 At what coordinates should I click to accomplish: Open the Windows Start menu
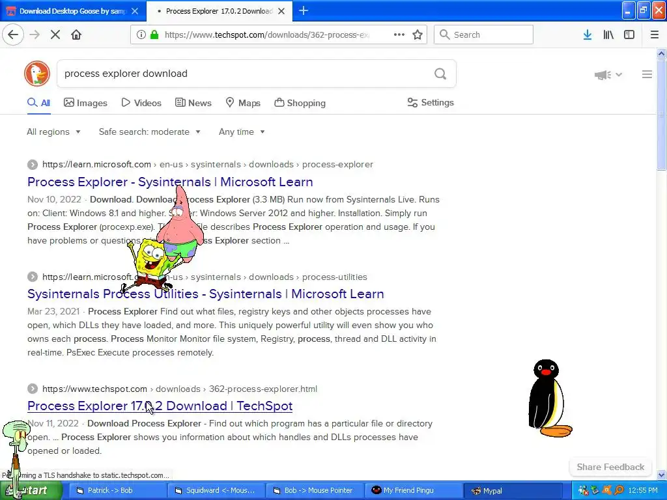(x=31, y=490)
